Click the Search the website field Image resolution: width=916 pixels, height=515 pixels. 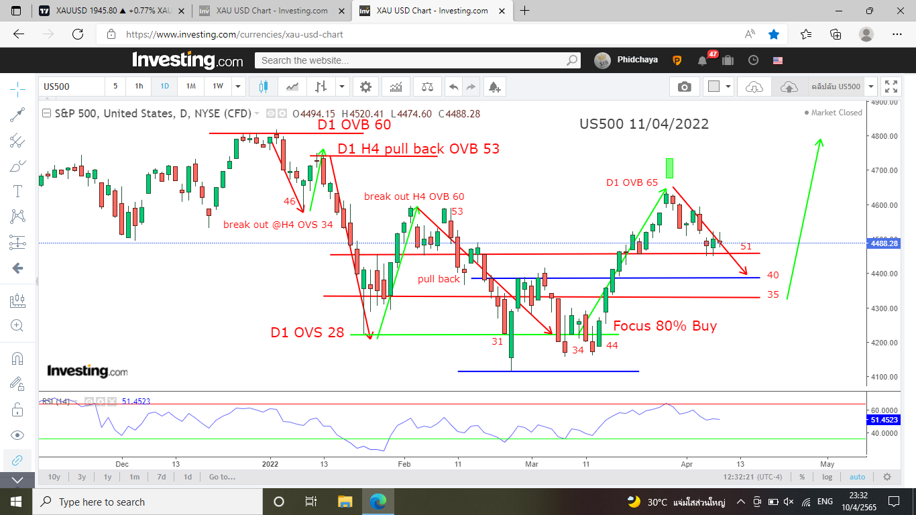[x=418, y=60]
